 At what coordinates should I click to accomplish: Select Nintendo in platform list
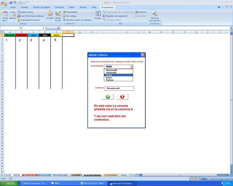coord(118,73)
